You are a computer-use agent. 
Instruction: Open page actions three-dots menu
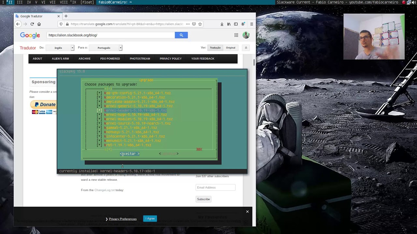click(x=187, y=24)
